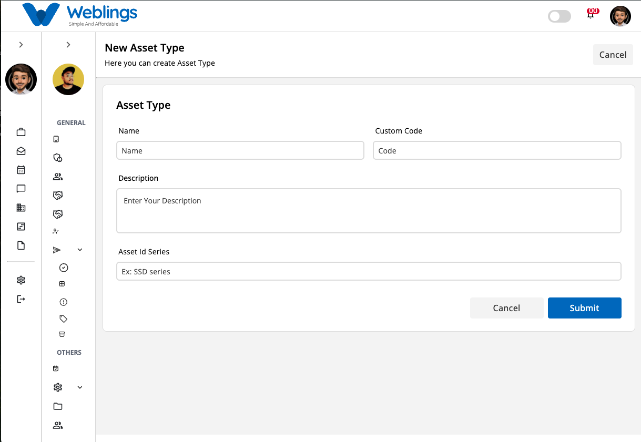Open the folder icon under OTHERS
The width and height of the screenshot is (641, 442).
58,406
